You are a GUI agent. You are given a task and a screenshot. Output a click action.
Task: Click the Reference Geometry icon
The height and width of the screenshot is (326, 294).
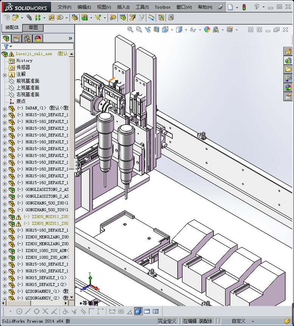98,17
